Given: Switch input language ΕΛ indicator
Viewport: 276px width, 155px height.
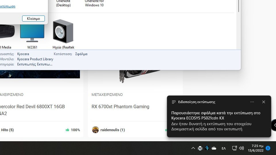Looking at the screenshot, I should 224,148.
